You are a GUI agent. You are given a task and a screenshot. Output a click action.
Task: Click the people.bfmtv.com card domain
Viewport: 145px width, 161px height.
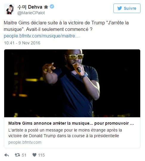click(25, 142)
